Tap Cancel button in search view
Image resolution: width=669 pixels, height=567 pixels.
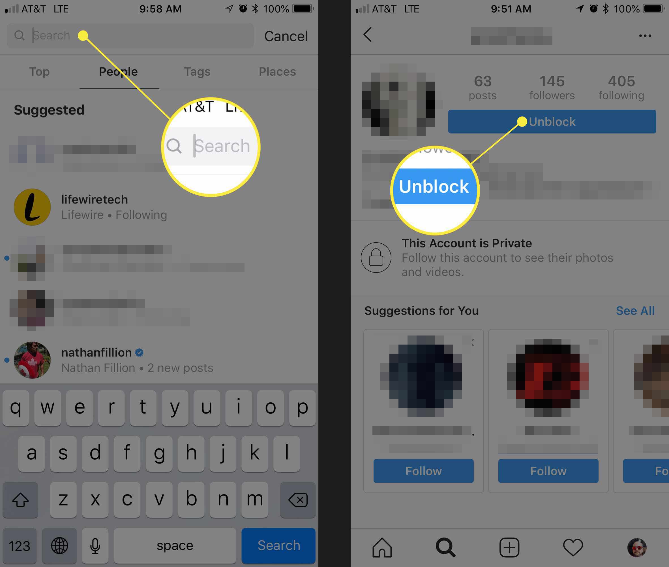tap(286, 35)
